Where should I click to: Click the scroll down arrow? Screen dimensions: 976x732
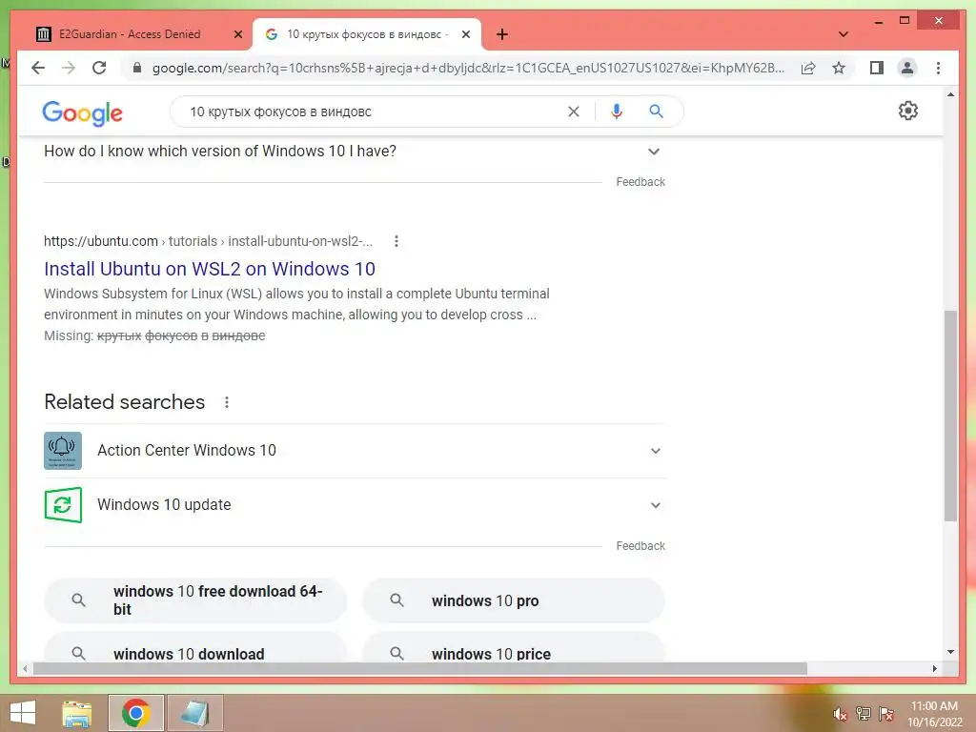[x=950, y=652]
